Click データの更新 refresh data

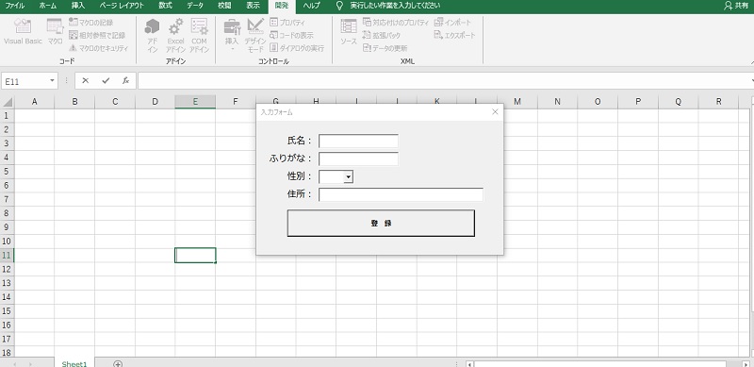coord(385,48)
